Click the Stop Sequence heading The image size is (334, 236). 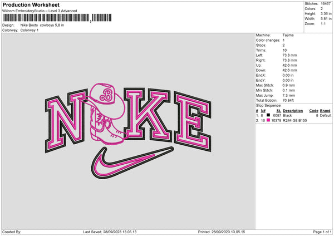click(x=269, y=106)
